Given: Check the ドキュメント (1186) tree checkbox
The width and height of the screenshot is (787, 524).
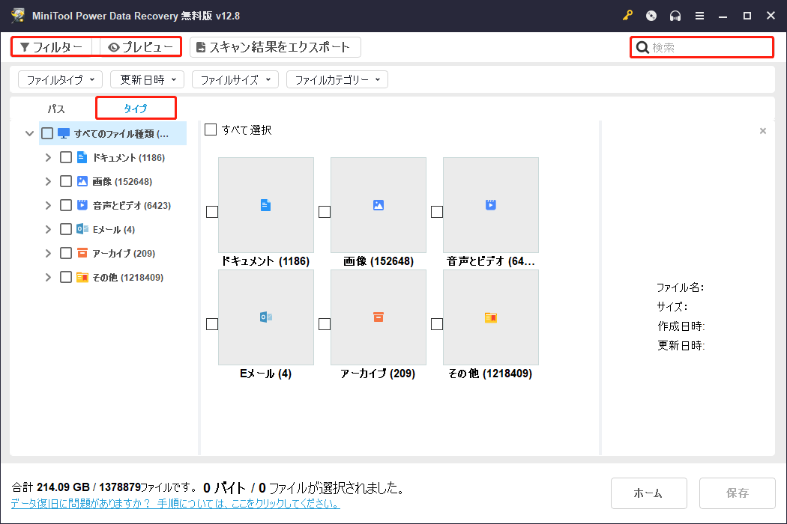Looking at the screenshot, I should point(66,157).
